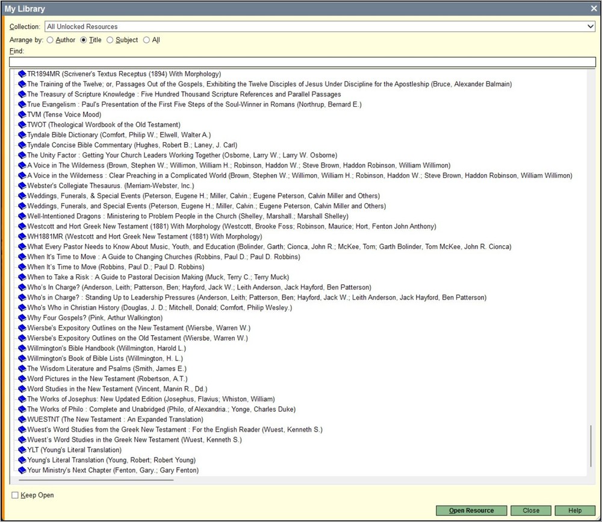
Task: Select Wuest's Word Studies from the Greek New Testament
Action: [175, 430]
